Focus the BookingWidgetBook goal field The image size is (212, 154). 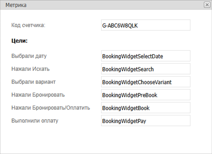pyautogui.click(x=146, y=108)
